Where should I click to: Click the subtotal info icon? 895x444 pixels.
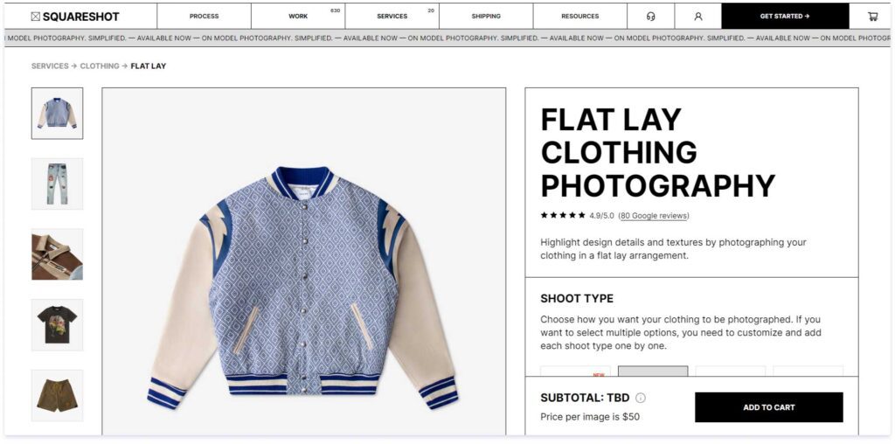click(641, 398)
